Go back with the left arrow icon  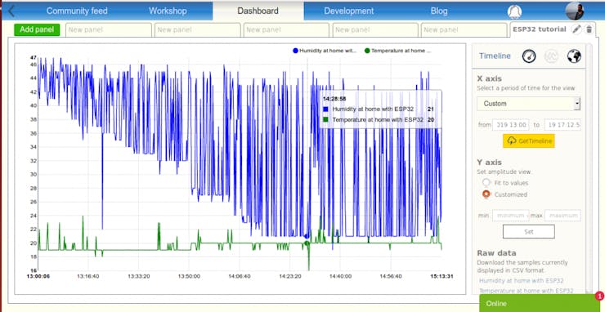point(11,11)
